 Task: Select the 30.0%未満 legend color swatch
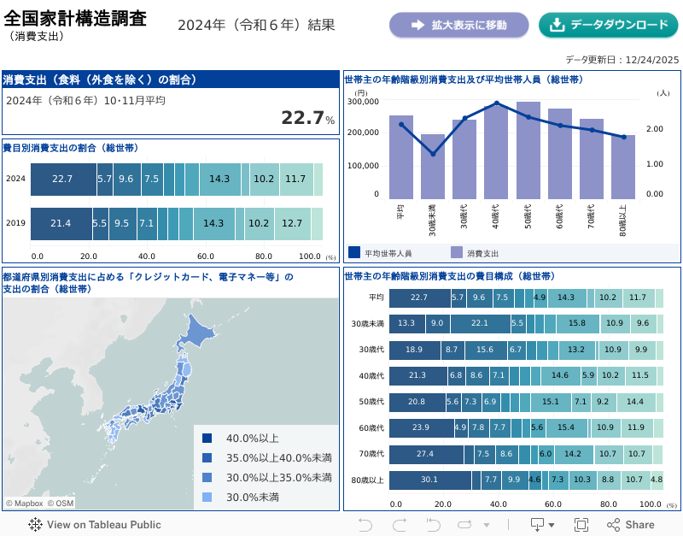pos(207,497)
